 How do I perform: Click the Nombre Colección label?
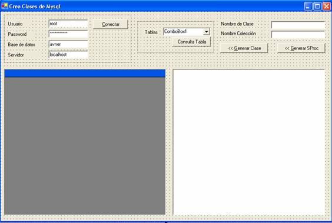pyautogui.click(x=238, y=34)
